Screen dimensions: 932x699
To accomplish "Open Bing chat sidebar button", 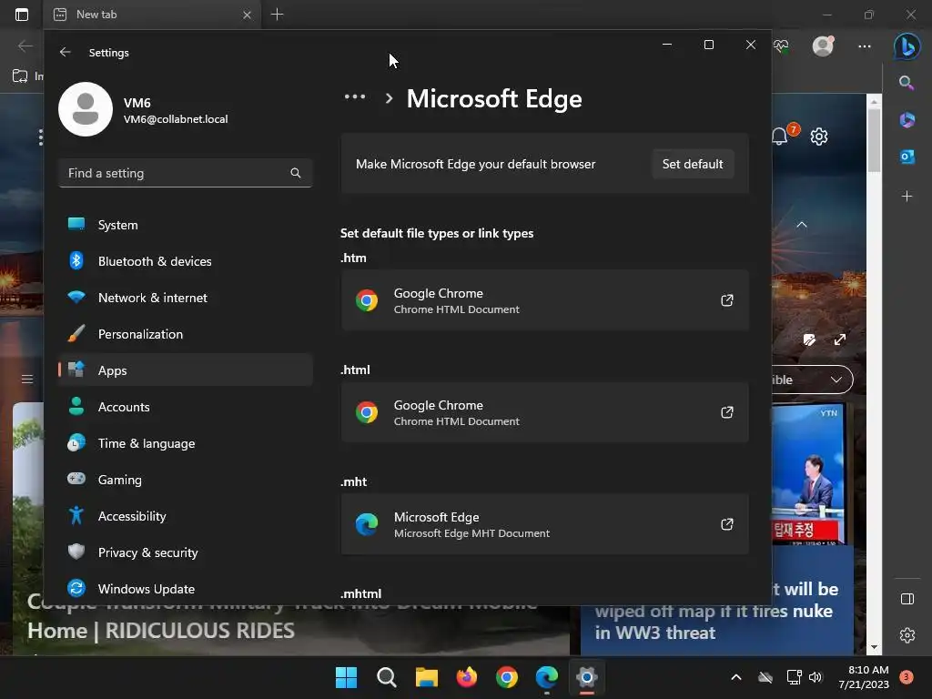I will (907, 46).
